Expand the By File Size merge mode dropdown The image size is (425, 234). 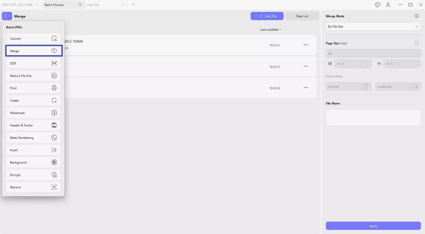373,26
